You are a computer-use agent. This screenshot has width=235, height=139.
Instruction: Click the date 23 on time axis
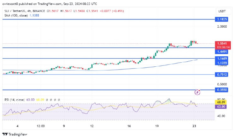pyautogui.click(x=194, y=126)
